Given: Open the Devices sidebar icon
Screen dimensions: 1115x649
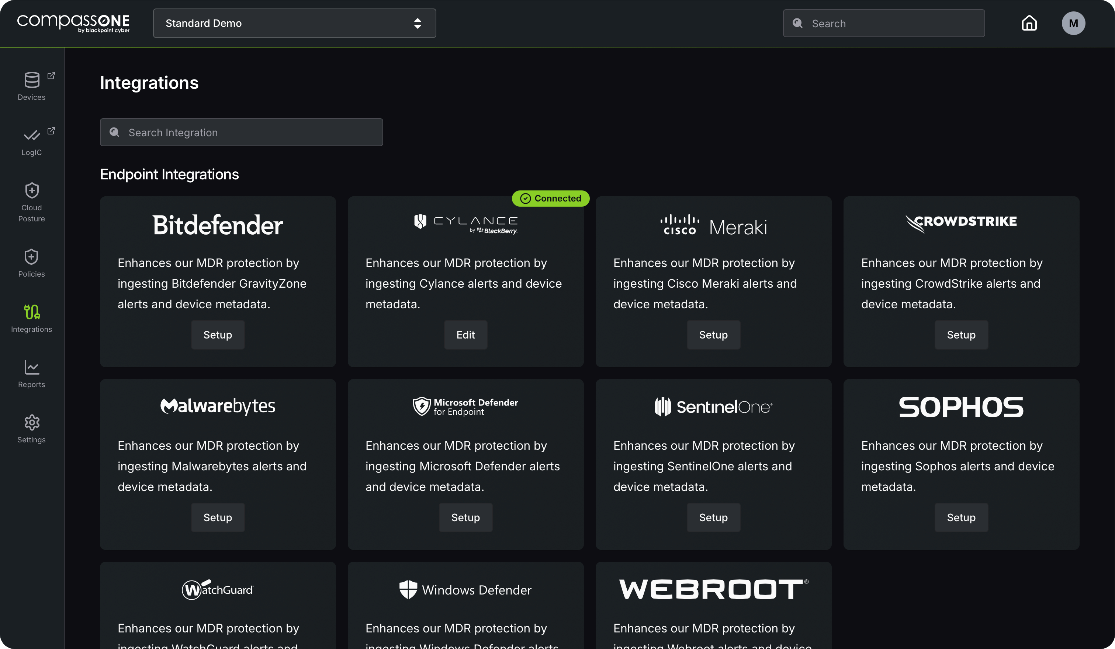Looking at the screenshot, I should [32, 80].
